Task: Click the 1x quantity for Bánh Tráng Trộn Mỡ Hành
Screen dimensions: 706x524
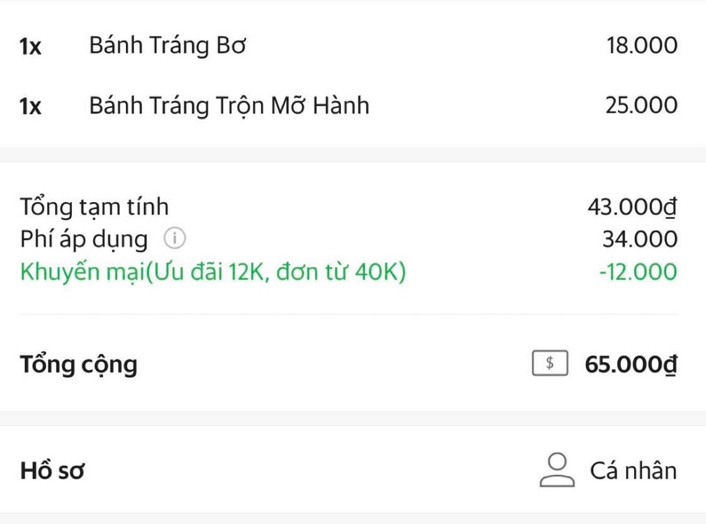Action: pos(30,107)
